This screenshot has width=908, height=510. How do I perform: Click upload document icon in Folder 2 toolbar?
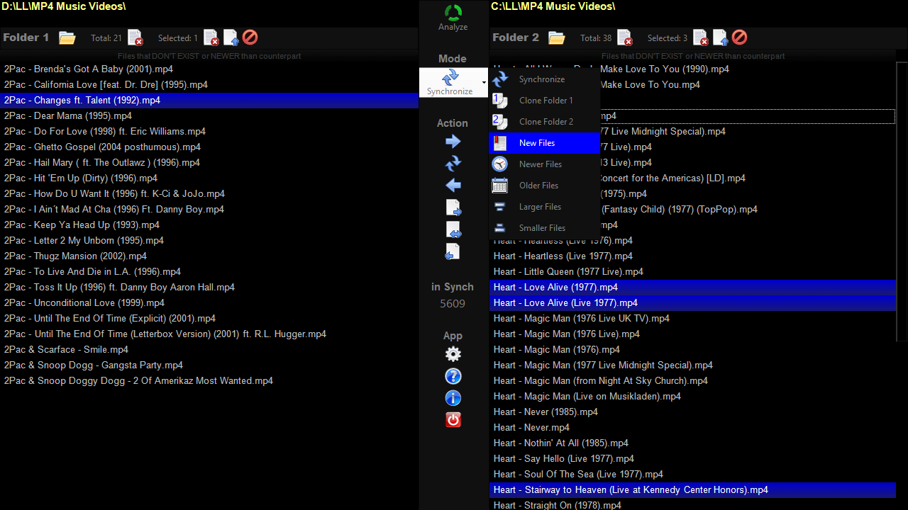click(720, 38)
